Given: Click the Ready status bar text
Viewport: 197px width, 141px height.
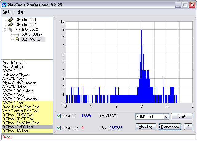Looking at the screenshot, I should coord(7,137).
